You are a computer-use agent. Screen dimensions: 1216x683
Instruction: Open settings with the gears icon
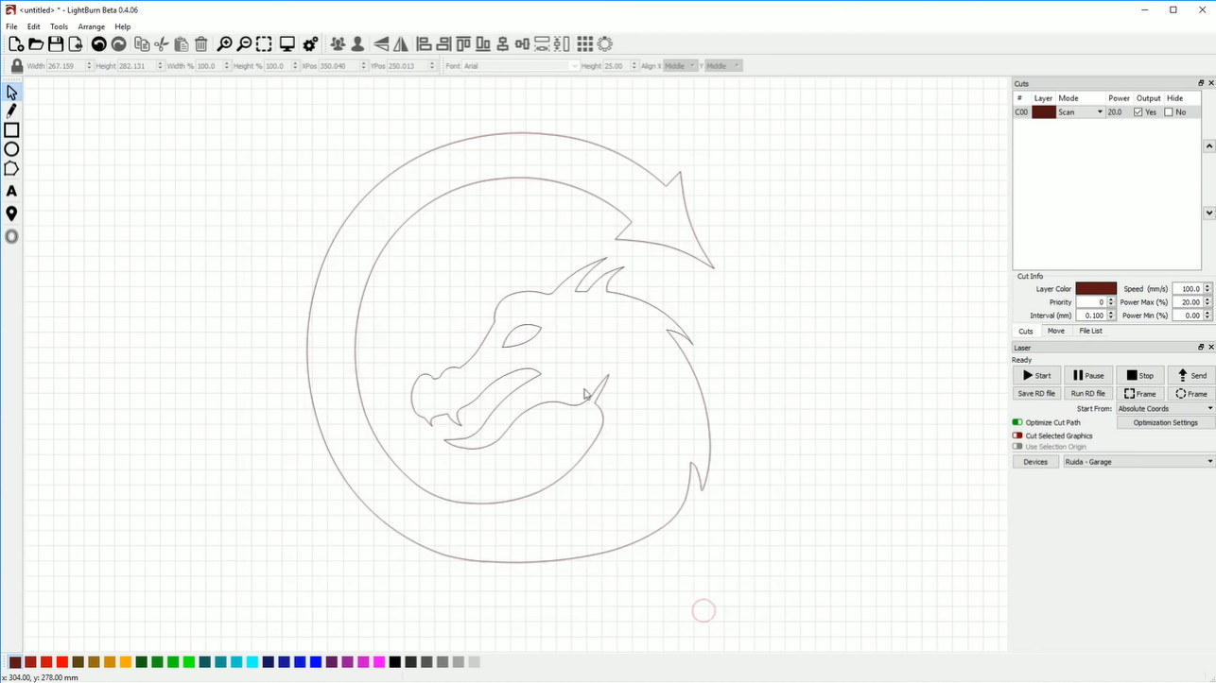(x=310, y=44)
